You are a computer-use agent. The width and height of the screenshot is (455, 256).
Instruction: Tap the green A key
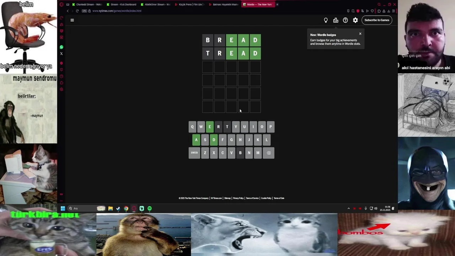[x=196, y=140]
